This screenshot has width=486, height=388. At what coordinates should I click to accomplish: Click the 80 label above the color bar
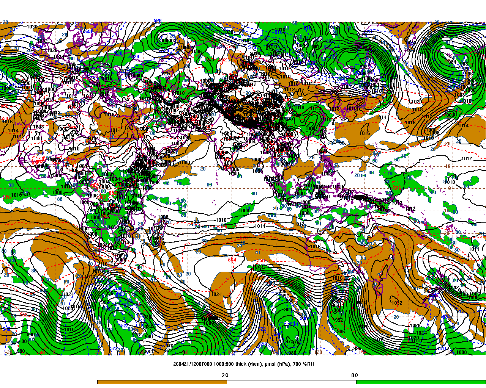click(x=354, y=375)
